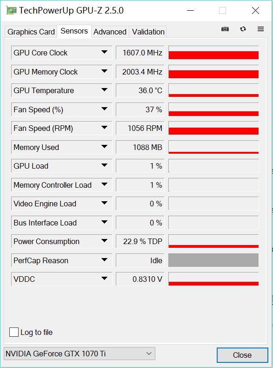This screenshot has width=273, height=368.
Task: Expand the Power Consumption dropdown arrow
Action: (x=104, y=241)
